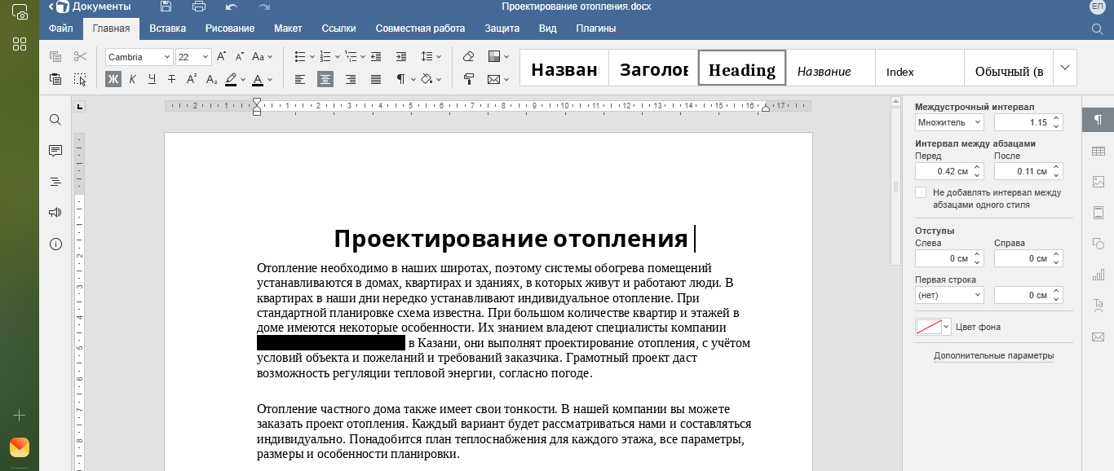
Task: Decrease font size with the smaller A
Action: click(239, 56)
